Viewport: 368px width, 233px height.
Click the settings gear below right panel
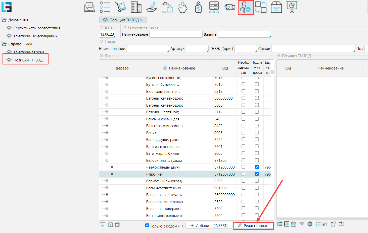coord(310,224)
